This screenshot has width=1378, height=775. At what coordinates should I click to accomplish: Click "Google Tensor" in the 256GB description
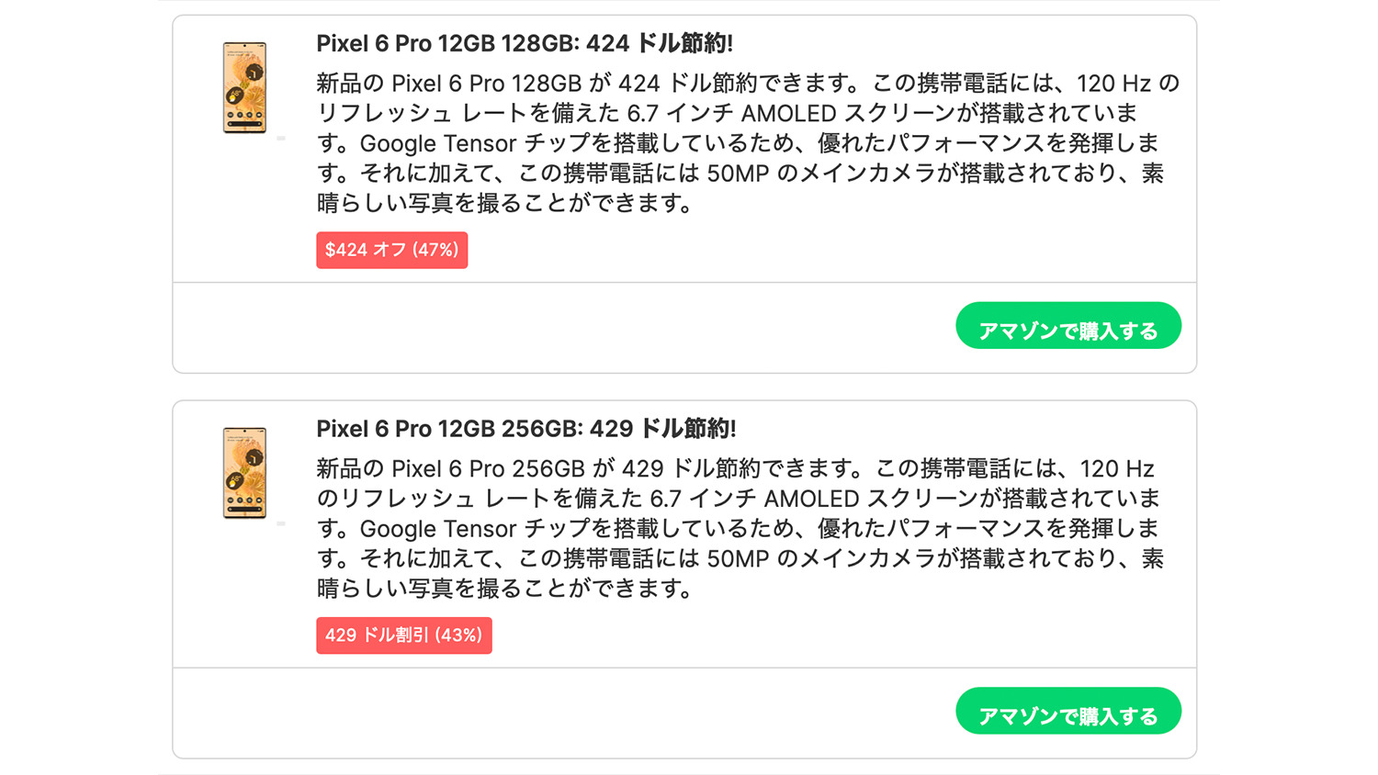point(437,530)
